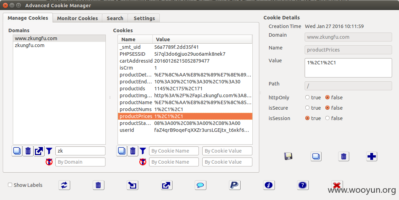Click the trash icon in the bottom toolbar
399x200 pixels.
98,185
